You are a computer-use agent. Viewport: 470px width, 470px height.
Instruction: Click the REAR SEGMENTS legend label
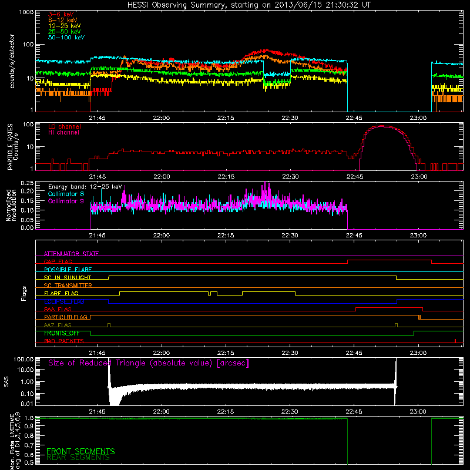point(78,458)
